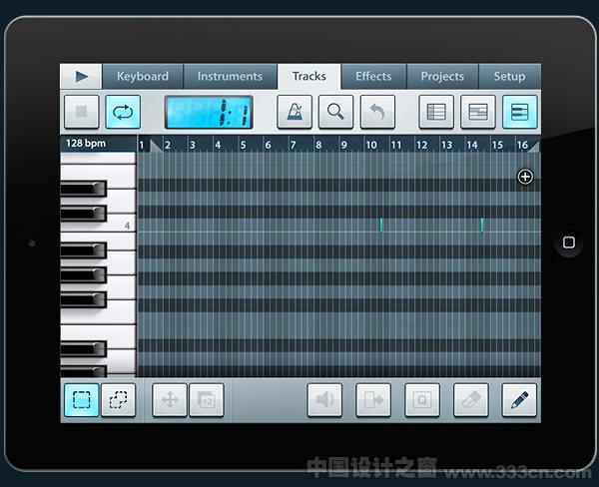Open the zoom magnifier tool

pos(335,112)
